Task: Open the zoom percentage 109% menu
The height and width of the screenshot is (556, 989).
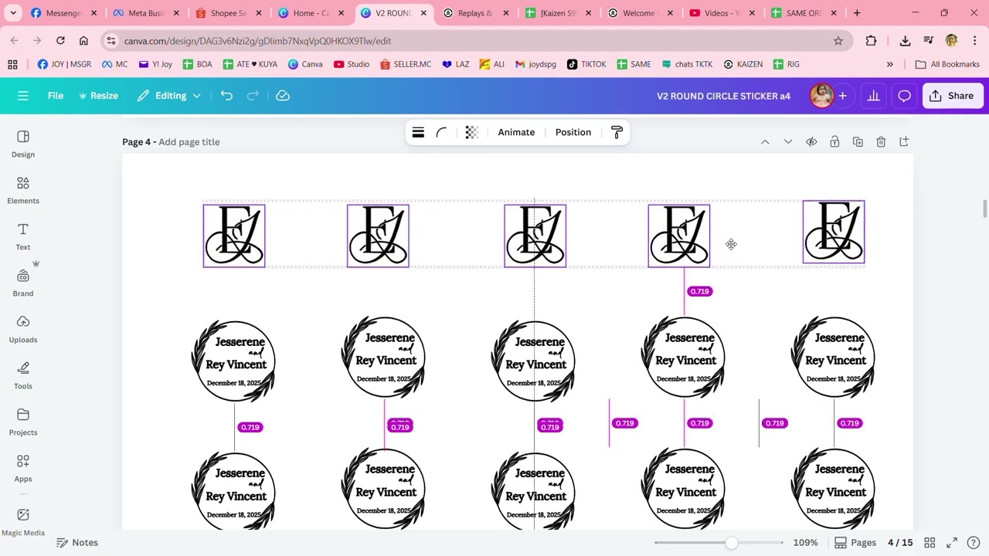Action: [x=805, y=542]
